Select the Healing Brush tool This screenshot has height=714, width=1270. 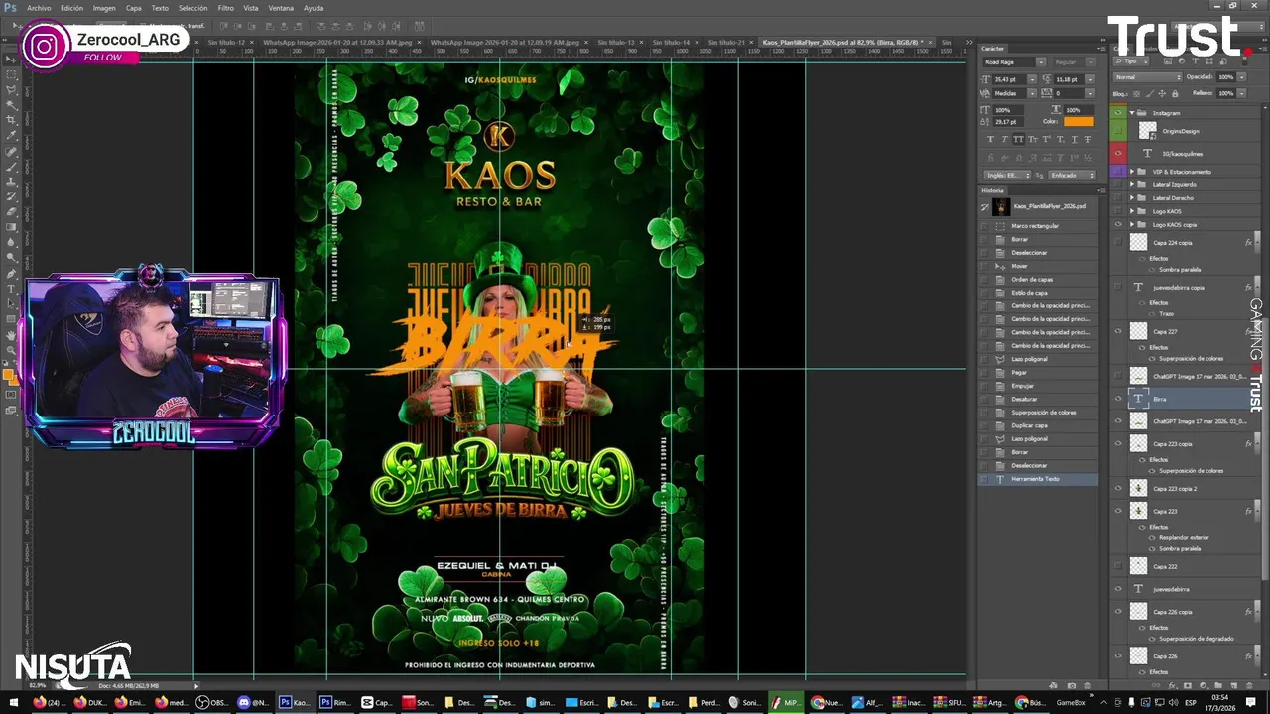tap(11, 152)
